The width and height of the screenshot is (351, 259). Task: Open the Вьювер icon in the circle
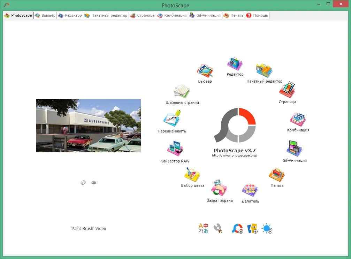205,71
